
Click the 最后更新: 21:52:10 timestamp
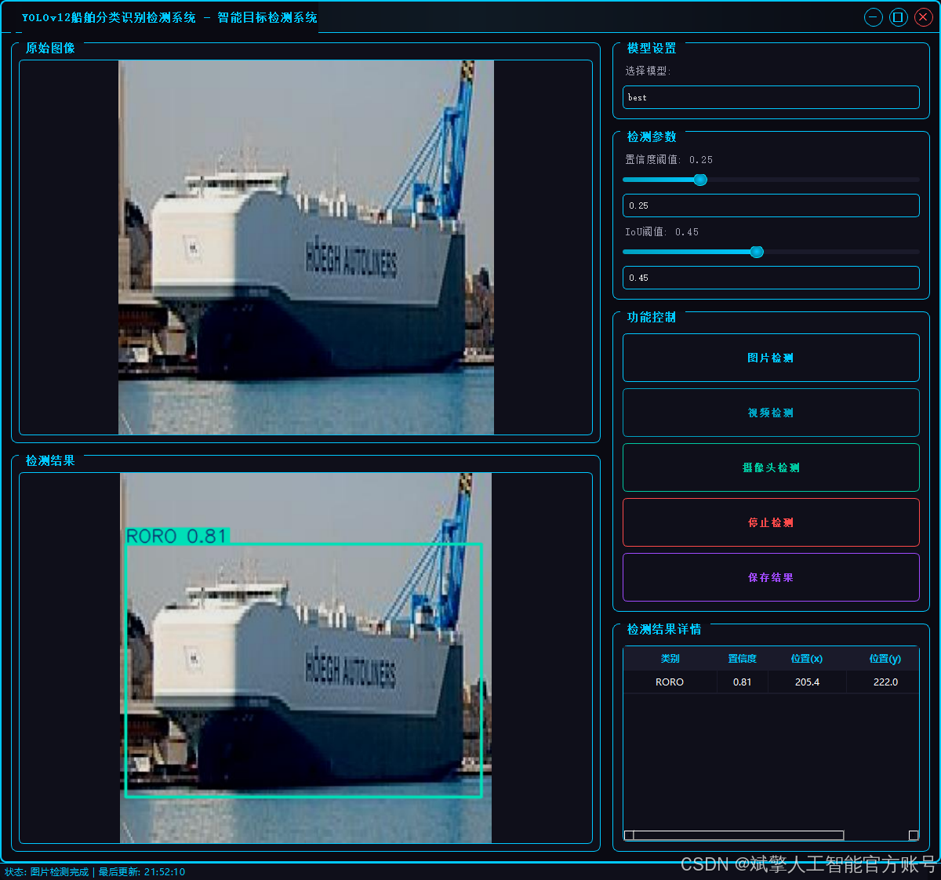tap(142, 872)
